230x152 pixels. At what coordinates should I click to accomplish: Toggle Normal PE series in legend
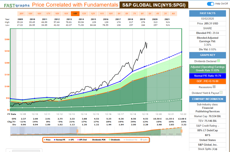click(60, 140)
